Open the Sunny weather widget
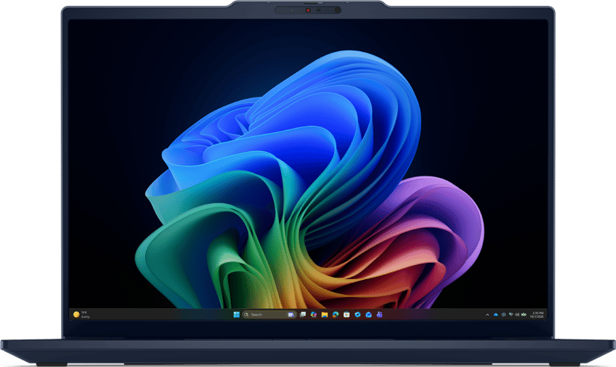The height and width of the screenshot is (367, 616). pyautogui.click(x=81, y=315)
